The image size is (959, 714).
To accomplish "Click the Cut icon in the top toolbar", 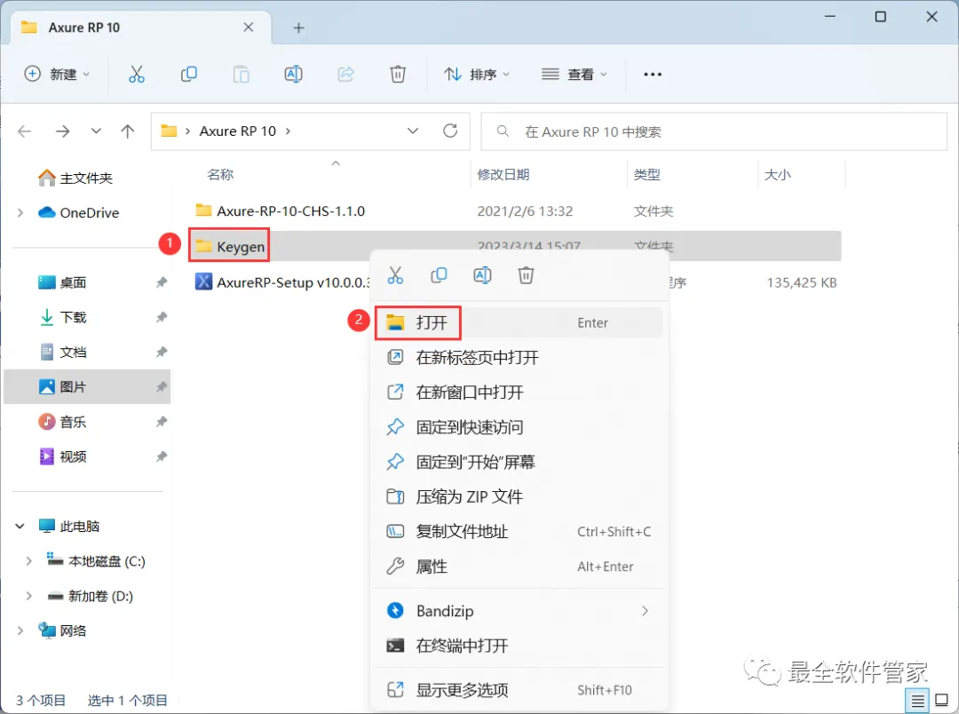I will point(137,74).
